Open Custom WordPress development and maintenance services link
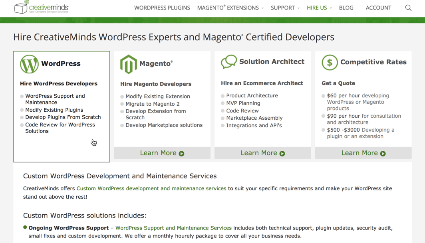This screenshot has width=425, height=243. (x=151, y=188)
